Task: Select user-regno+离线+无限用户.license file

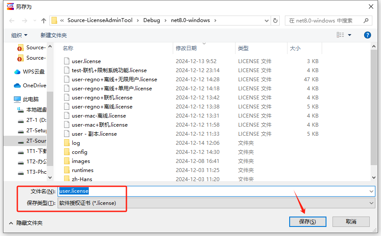Action: pyautogui.click(x=114, y=79)
